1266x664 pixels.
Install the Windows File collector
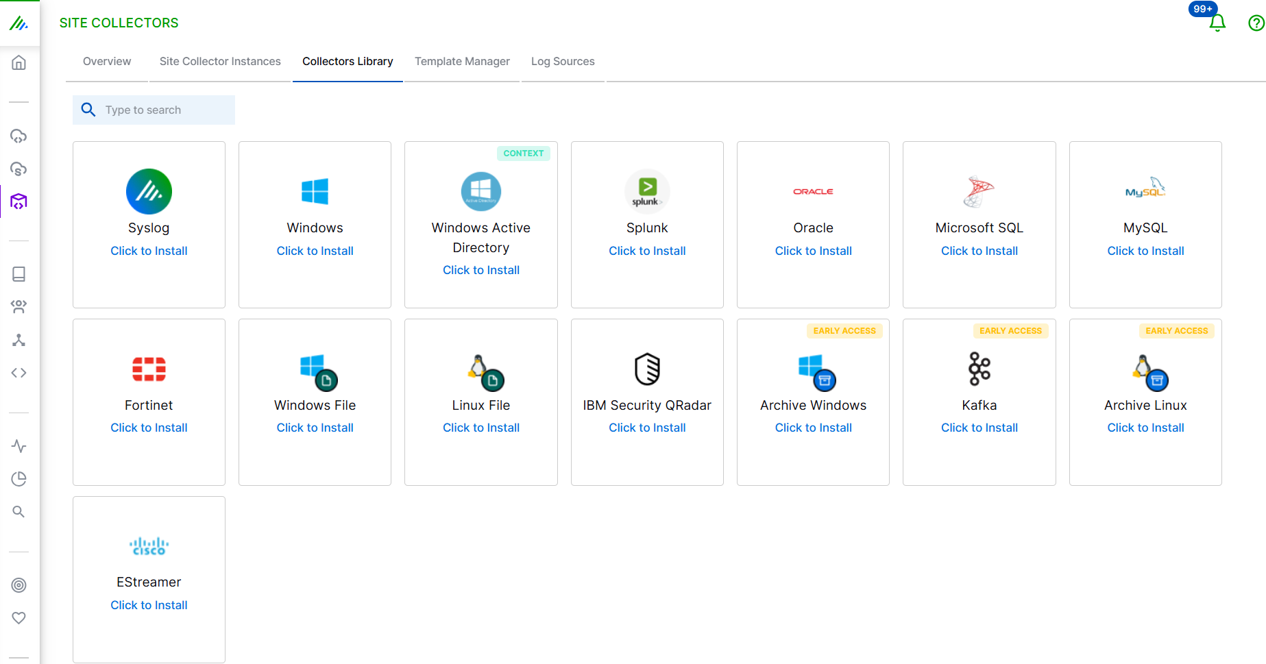[x=315, y=428]
